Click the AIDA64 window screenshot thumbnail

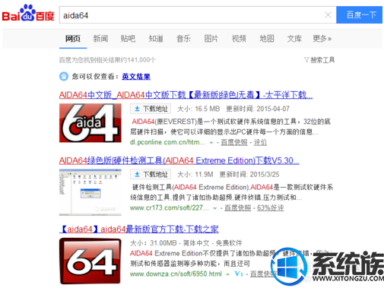point(90,192)
